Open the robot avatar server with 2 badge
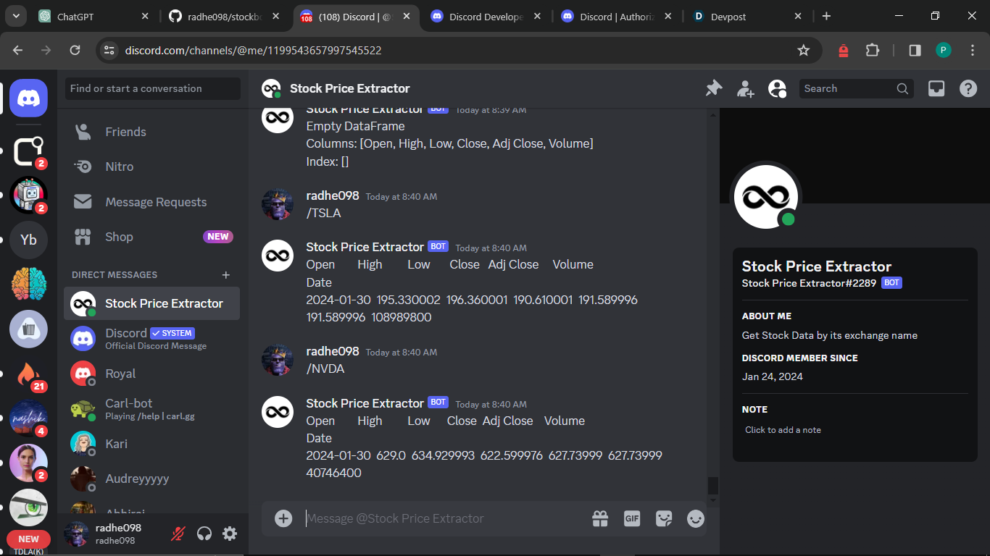Screen dimensions: 990x556 point(29,195)
